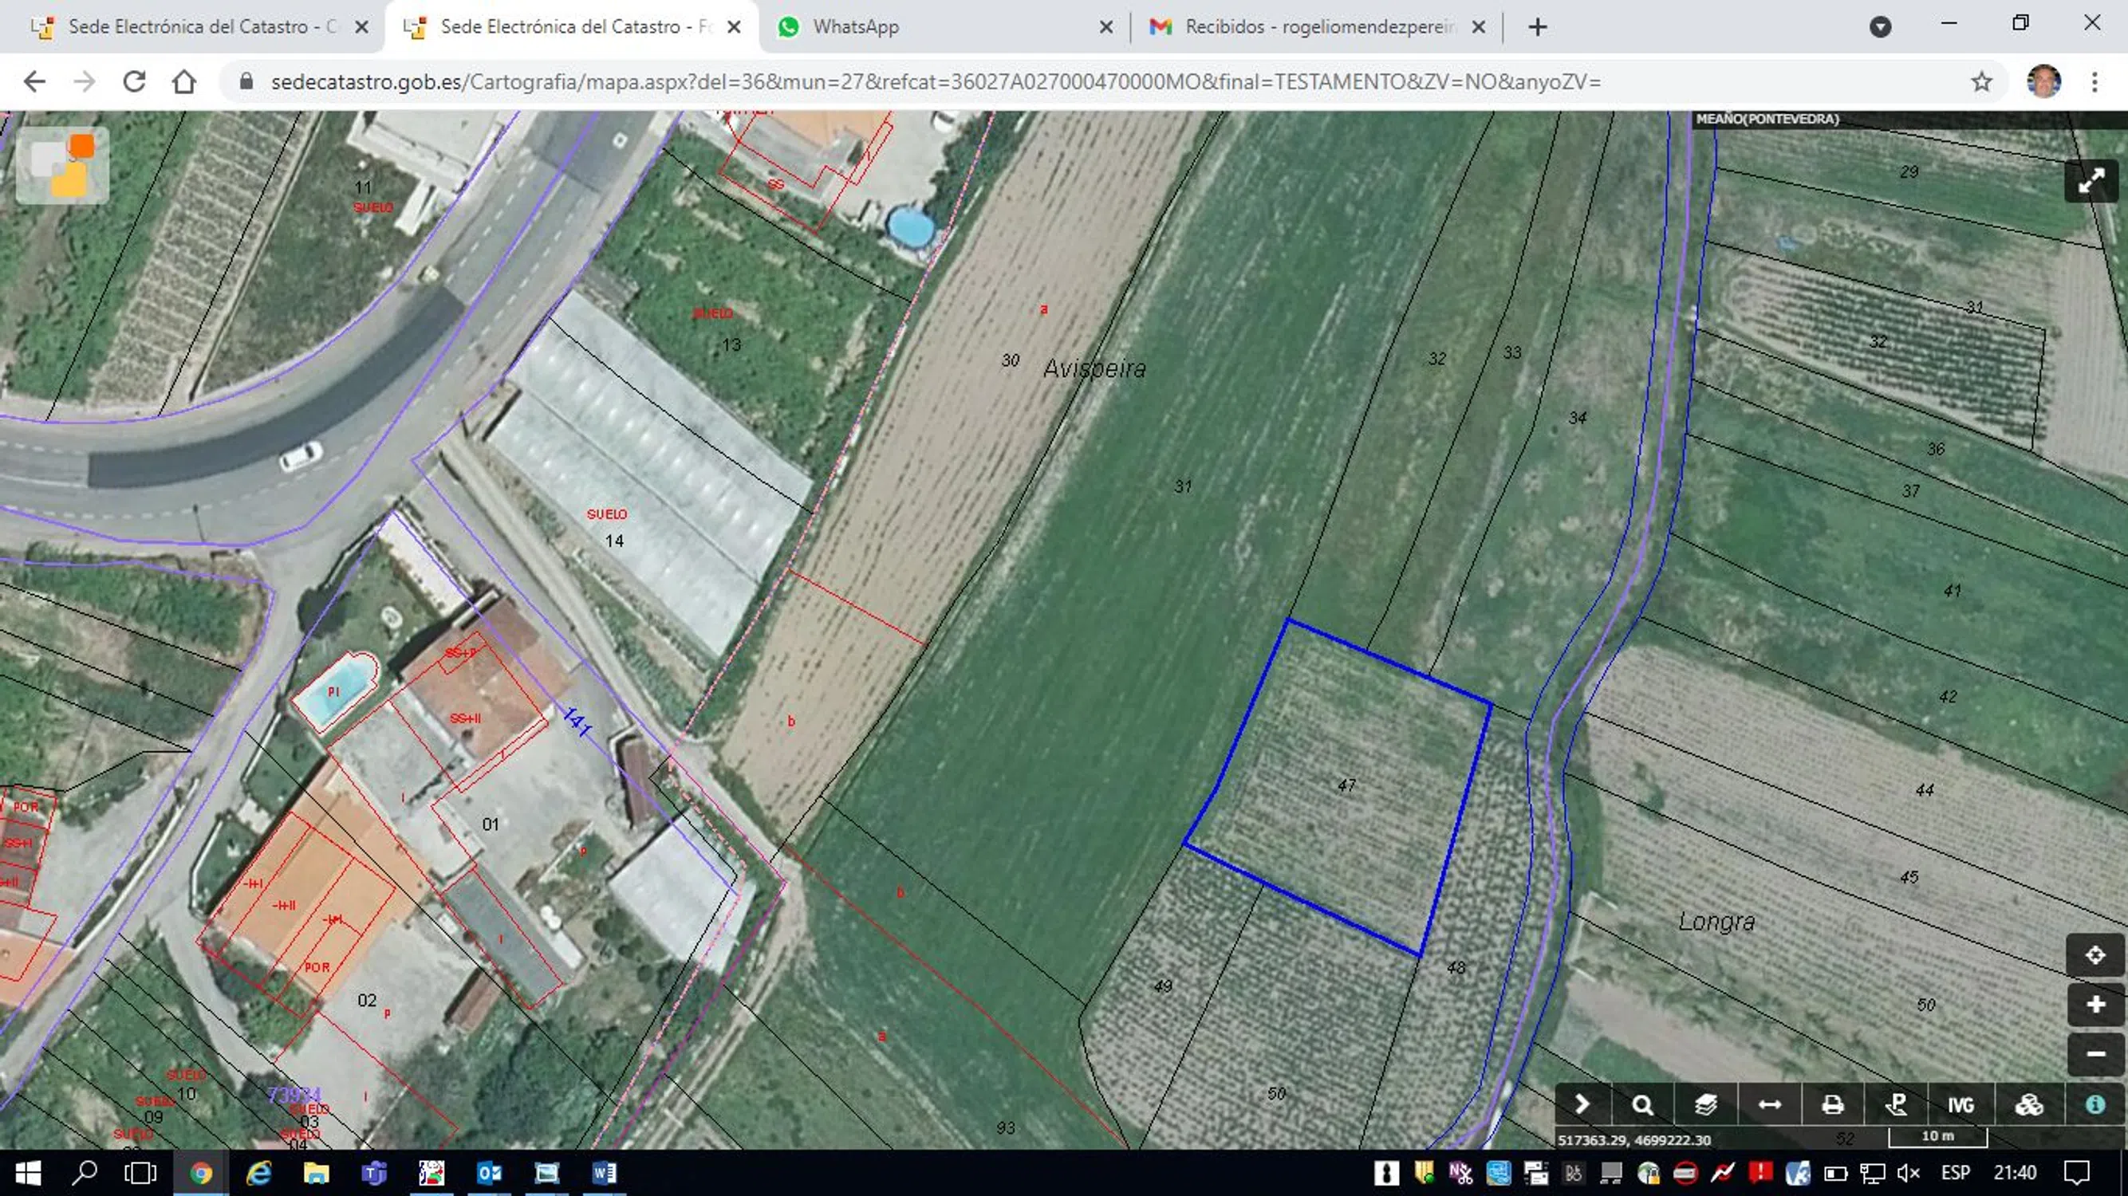Toggle fullscreen map with diagonal arrows
This screenshot has width=2128, height=1196.
[2091, 181]
